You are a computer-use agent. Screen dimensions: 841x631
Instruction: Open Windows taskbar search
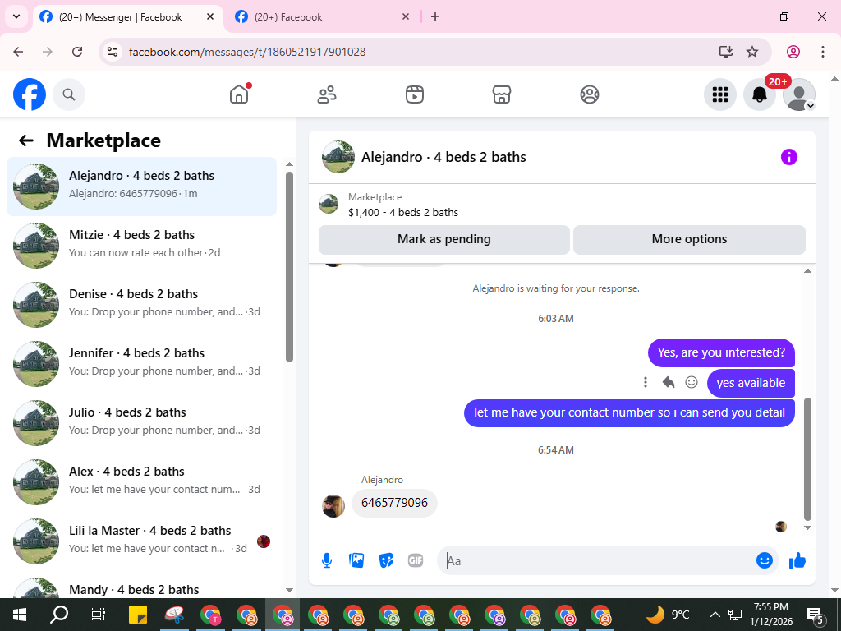(x=59, y=615)
